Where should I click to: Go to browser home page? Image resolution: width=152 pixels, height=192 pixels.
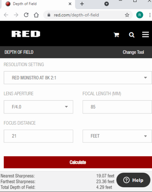click(x=36, y=15)
